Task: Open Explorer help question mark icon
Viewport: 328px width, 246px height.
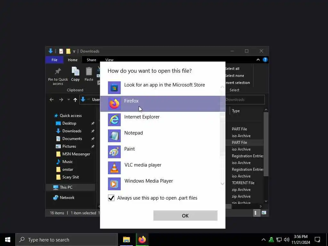Action: (x=265, y=60)
